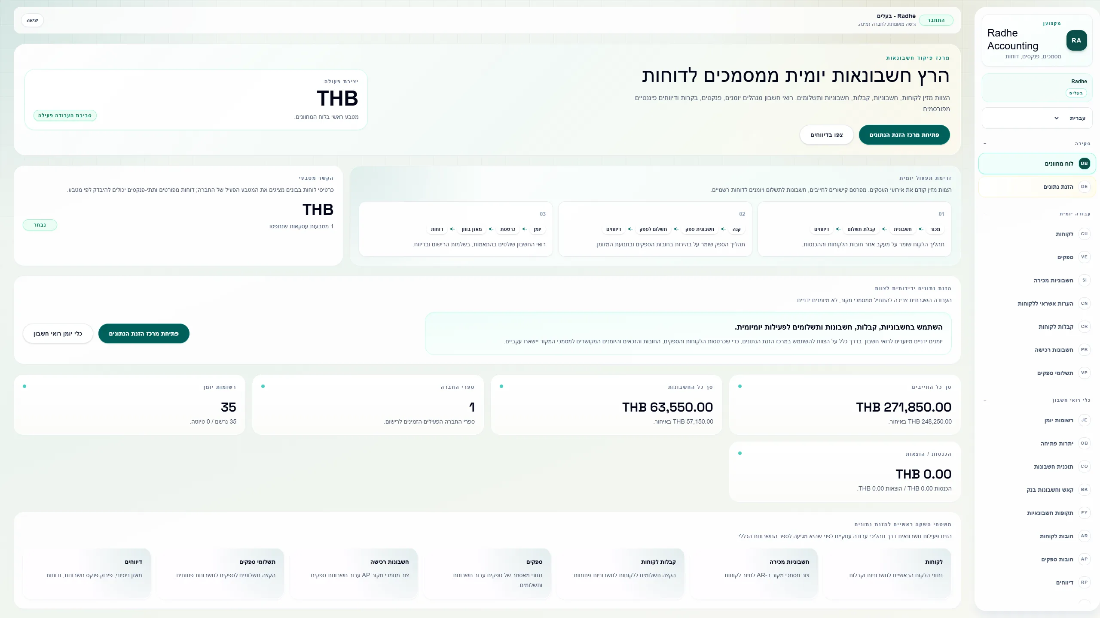This screenshot has width=1100, height=618.
Task: Open the חשבונות רכישה launch card
Action: click(354, 573)
